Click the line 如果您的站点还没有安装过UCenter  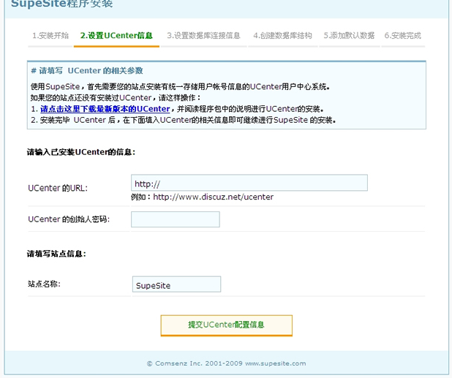pyautogui.click(x=116, y=98)
